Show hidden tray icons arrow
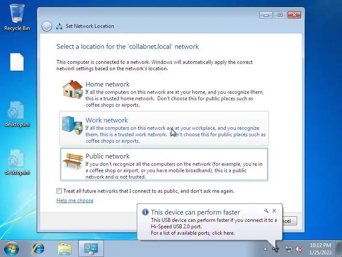The width and height of the screenshot is (342, 257). coord(265,249)
